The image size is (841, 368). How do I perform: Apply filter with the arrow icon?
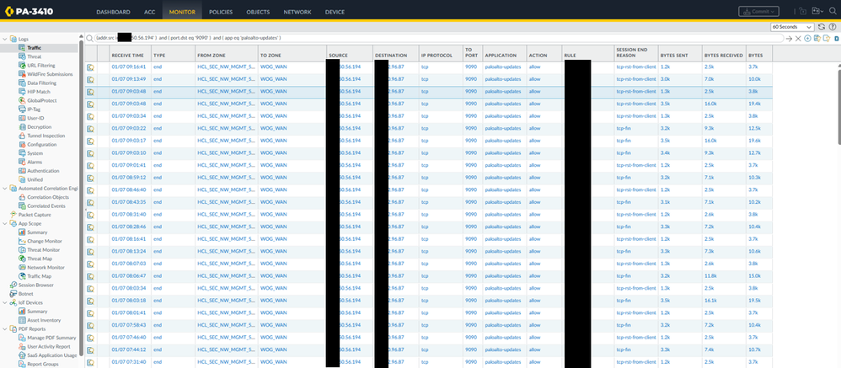coord(789,38)
